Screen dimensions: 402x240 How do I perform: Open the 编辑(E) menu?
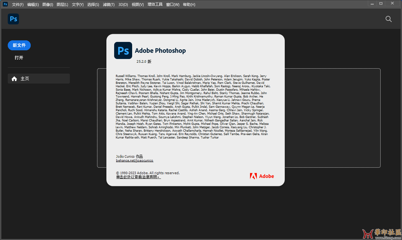33,4
